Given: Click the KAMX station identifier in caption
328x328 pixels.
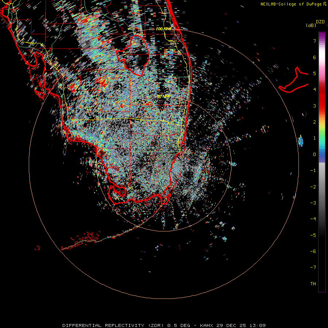Looking at the screenshot, I should pyautogui.click(x=207, y=325).
